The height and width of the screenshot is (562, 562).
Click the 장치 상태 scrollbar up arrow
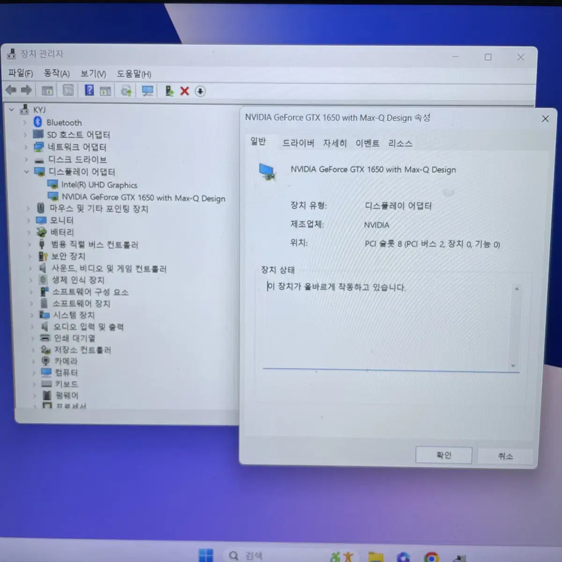click(517, 288)
